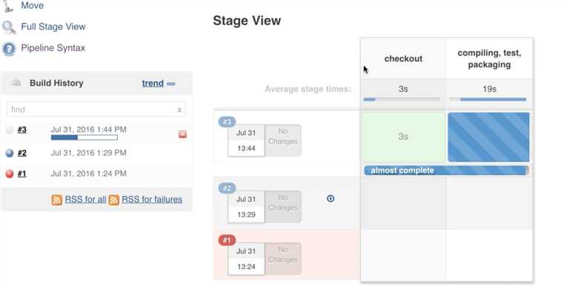Open RSS for failures link
This screenshot has height=286, width=567.
[152, 200]
